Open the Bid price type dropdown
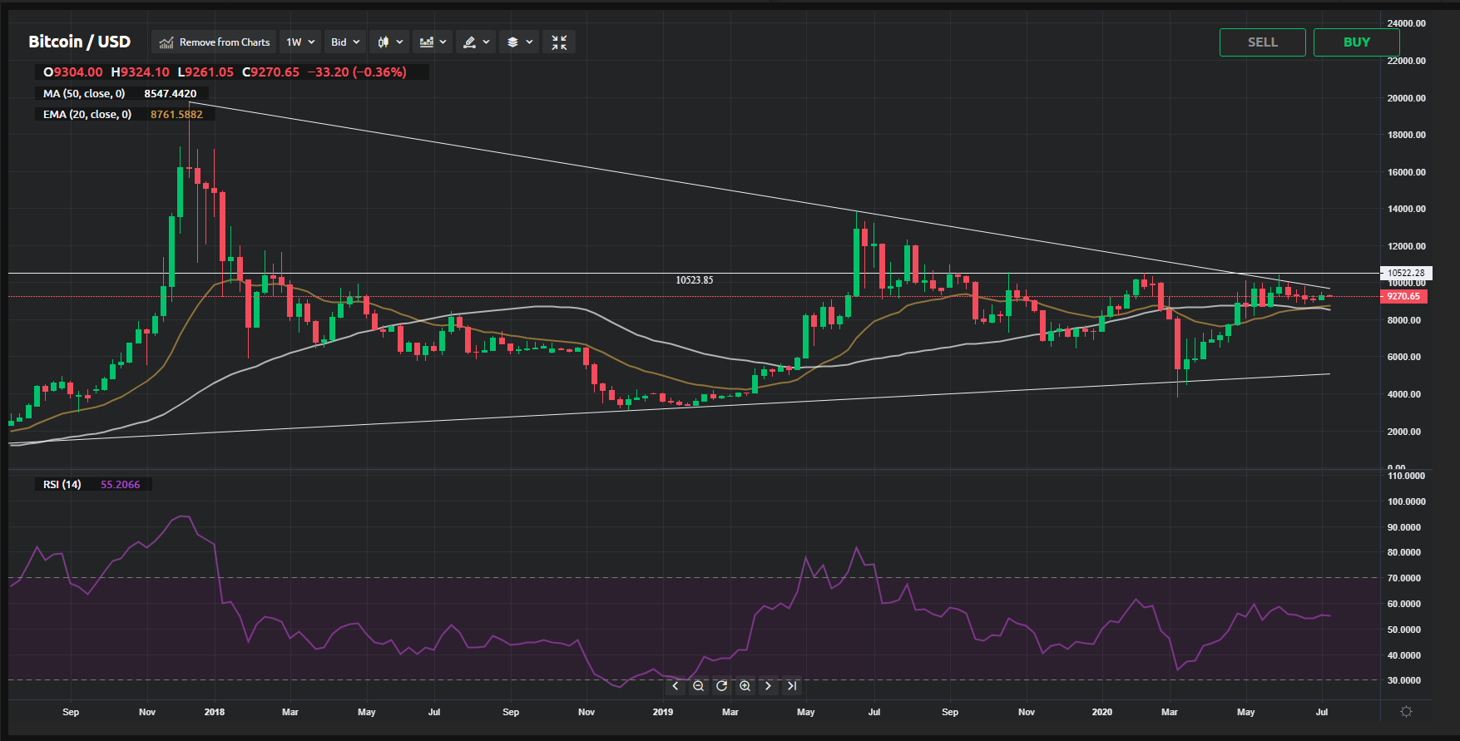This screenshot has height=741, width=1460. point(345,42)
